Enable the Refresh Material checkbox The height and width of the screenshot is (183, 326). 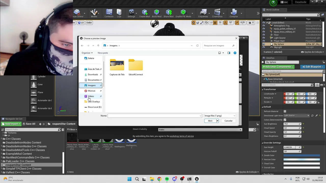coord(285,111)
